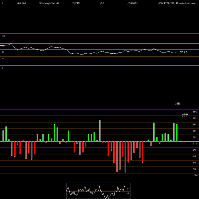Open the mini overview chart thumbnail

[x=98, y=191]
